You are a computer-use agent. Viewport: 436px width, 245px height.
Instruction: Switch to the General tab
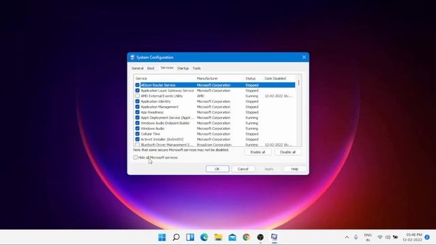point(138,68)
